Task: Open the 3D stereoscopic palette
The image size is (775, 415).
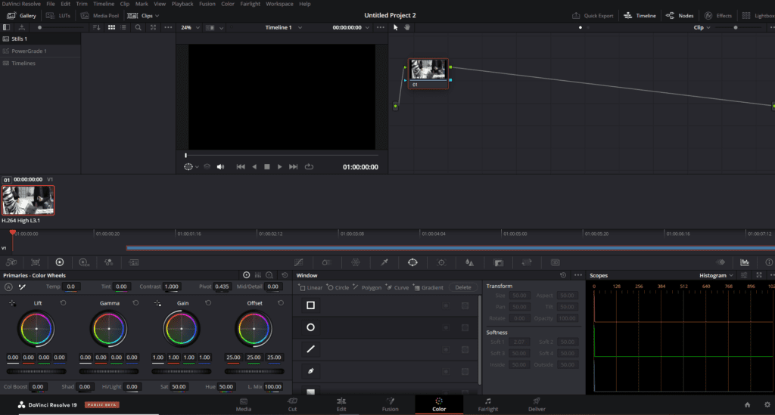Action: [556, 262]
